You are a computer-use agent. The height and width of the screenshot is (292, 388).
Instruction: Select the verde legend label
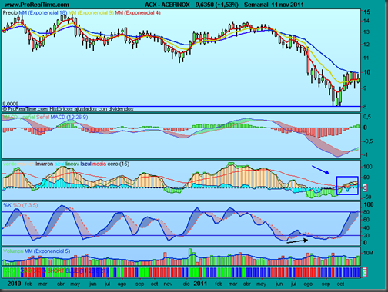pyautogui.click(x=10, y=164)
